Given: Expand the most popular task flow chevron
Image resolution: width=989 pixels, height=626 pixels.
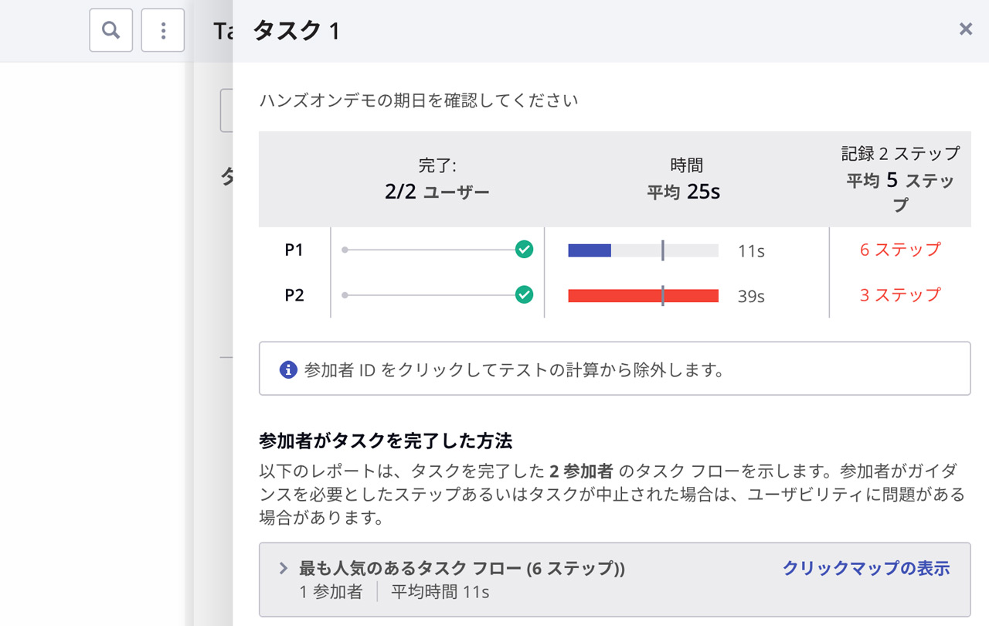Looking at the screenshot, I should [x=284, y=569].
